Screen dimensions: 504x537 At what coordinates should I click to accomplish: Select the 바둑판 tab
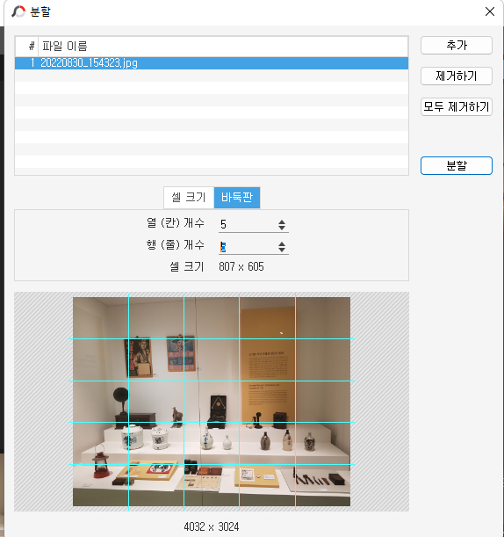coord(237,197)
